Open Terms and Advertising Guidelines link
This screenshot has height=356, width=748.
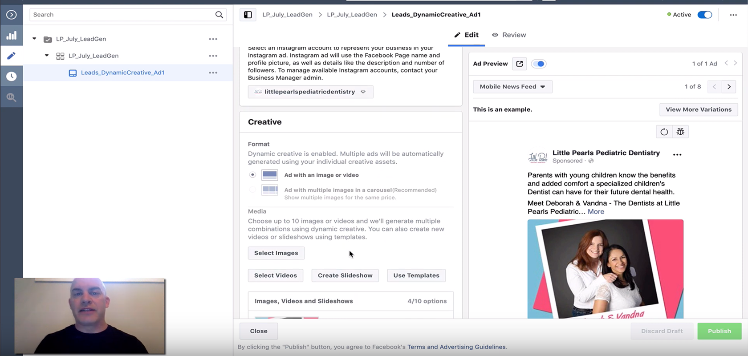(456, 347)
